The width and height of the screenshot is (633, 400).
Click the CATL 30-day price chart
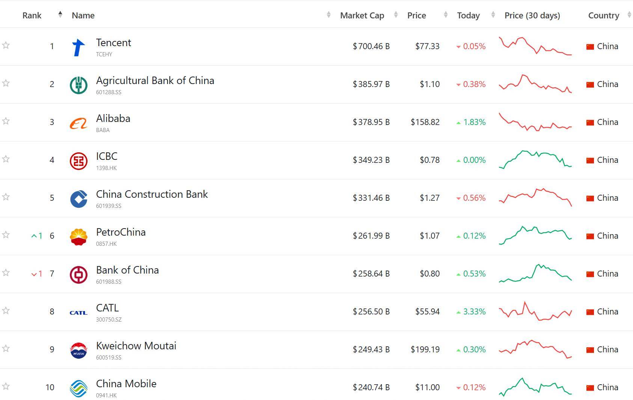pyautogui.click(x=535, y=311)
